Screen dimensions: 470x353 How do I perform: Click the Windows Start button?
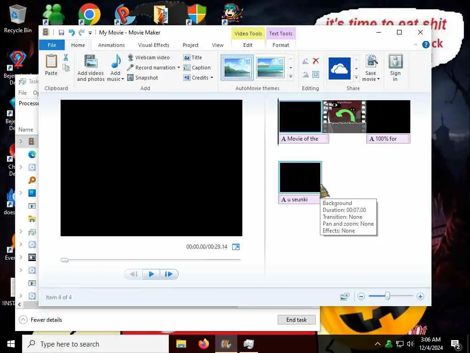[11, 344]
